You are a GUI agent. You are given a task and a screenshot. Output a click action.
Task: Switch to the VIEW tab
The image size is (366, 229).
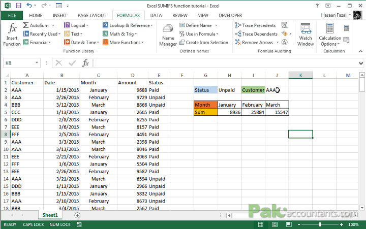[x=203, y=15]
